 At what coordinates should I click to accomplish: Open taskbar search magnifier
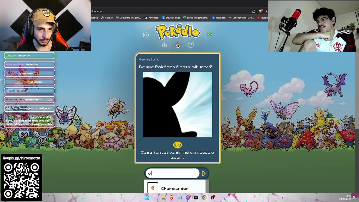155,198
